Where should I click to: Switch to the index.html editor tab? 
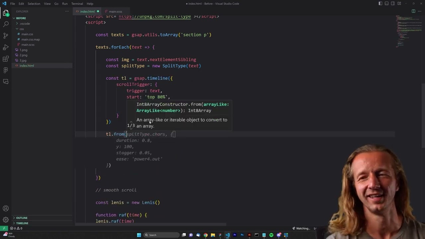point(88,11)
